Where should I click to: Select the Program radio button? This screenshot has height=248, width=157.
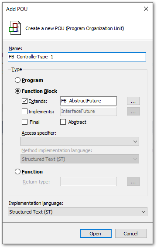click(x=17, y=80)
